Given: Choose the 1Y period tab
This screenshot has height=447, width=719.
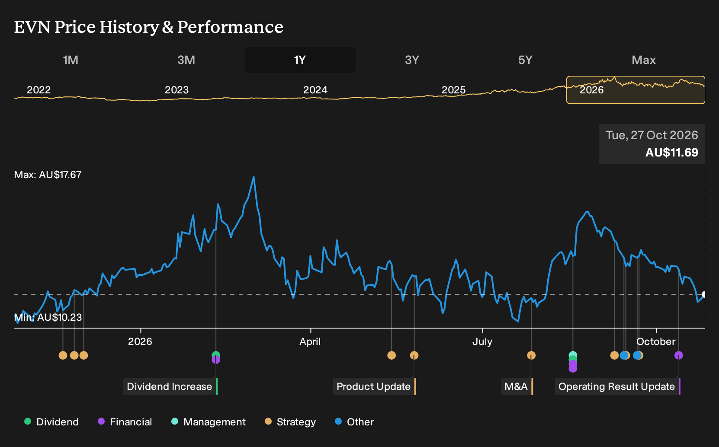Looking at the screenshot, I should (300, 60).
